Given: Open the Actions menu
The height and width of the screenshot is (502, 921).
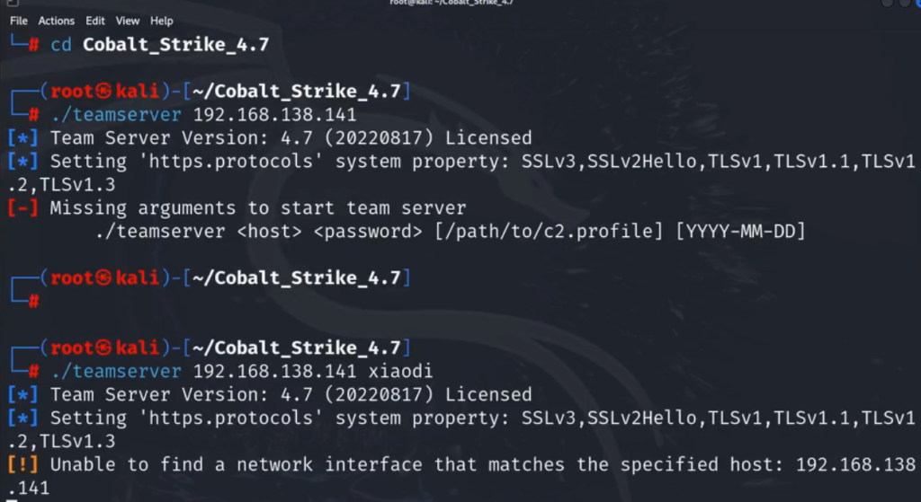Looking at the screenshot, I should (x=57, y=21).
